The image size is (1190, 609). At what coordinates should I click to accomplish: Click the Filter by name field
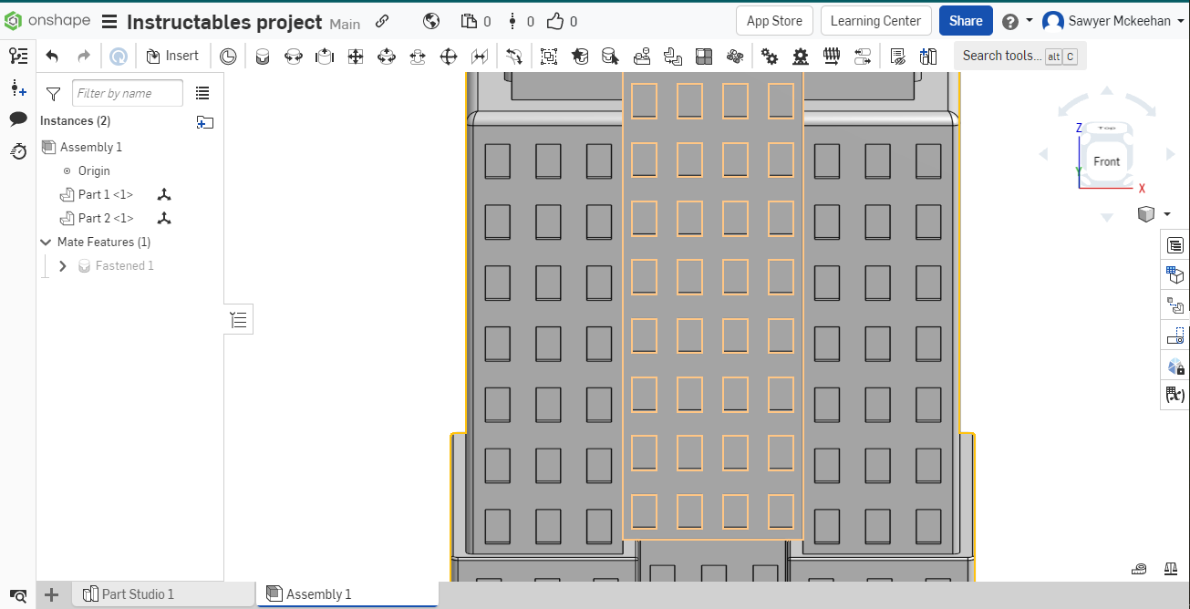127,93
